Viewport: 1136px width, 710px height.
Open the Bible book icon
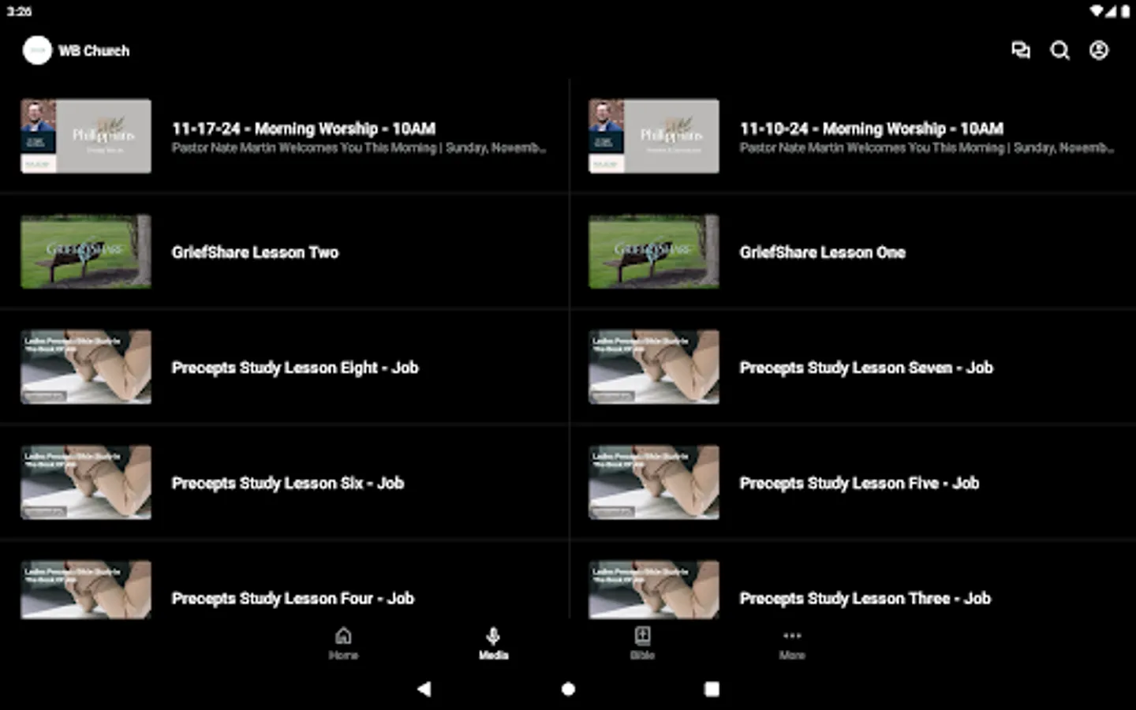click(642, 635)
